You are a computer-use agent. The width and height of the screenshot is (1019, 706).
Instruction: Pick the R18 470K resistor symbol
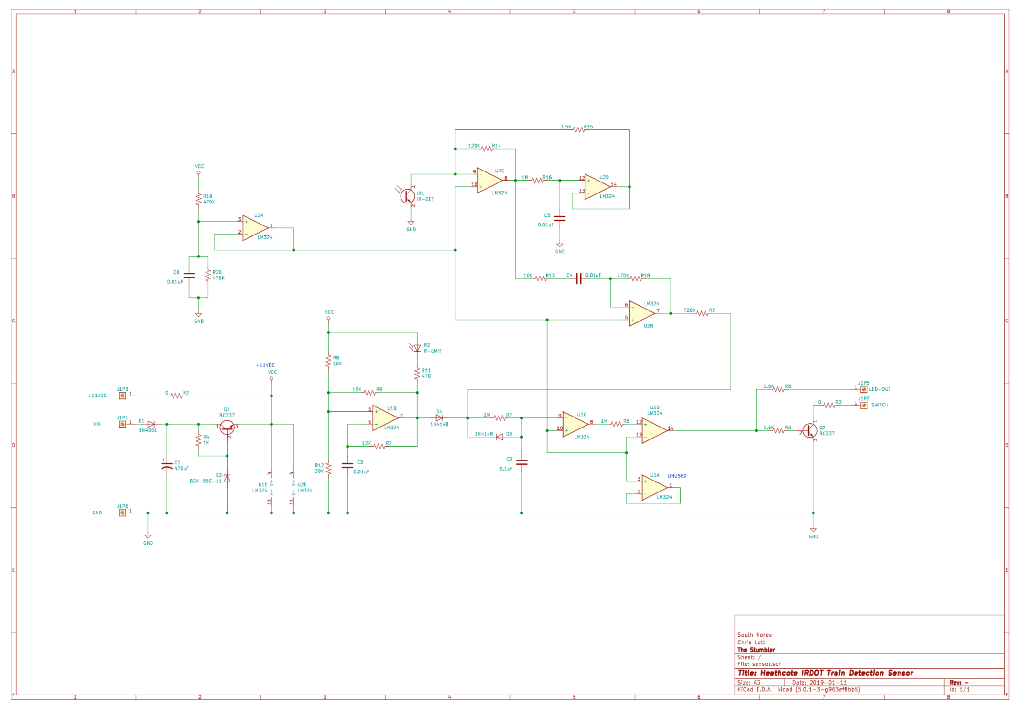[636, 278]
